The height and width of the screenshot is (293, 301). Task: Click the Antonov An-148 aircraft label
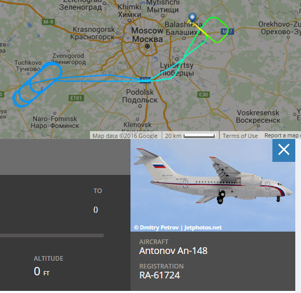pos(173,251)
